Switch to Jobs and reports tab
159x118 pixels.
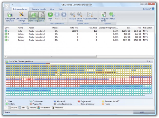coord(39,9)
